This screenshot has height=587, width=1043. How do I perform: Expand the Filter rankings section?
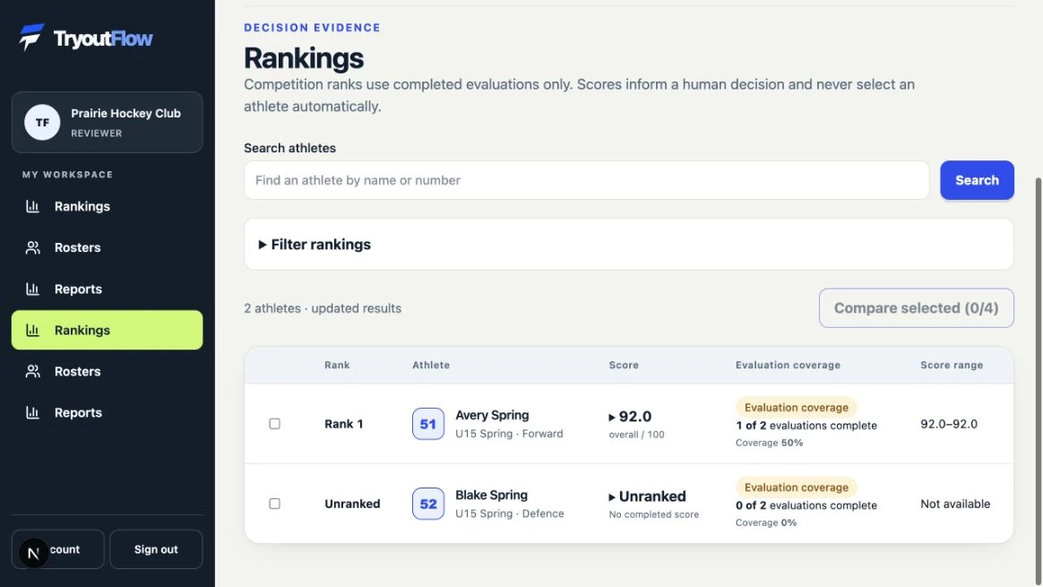(x=629, y=245)
